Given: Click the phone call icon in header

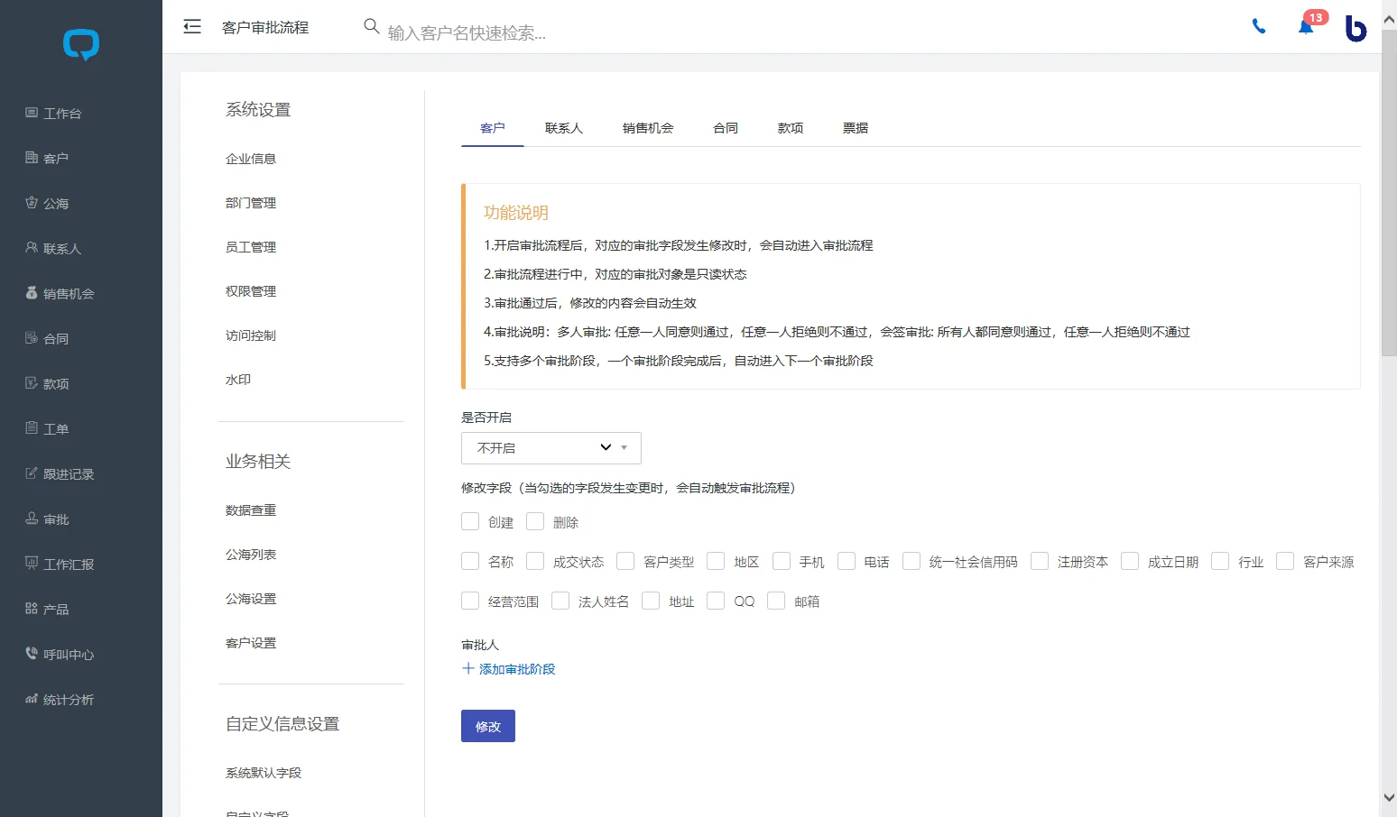Looking at the screenshot, I should click(1259, 27).
